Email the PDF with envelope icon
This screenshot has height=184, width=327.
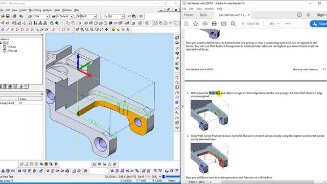point(224,24)
